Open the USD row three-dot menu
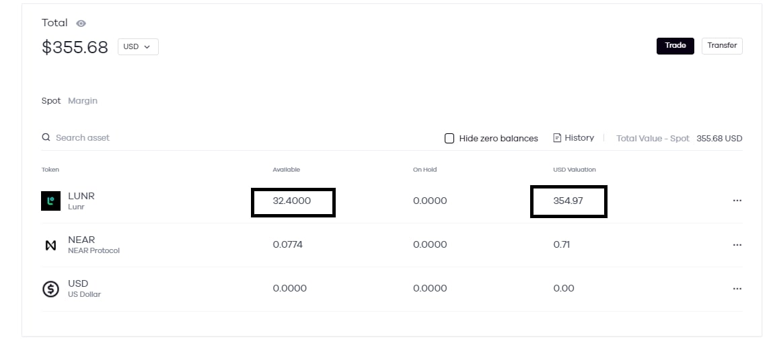 (x=737, y=289)
